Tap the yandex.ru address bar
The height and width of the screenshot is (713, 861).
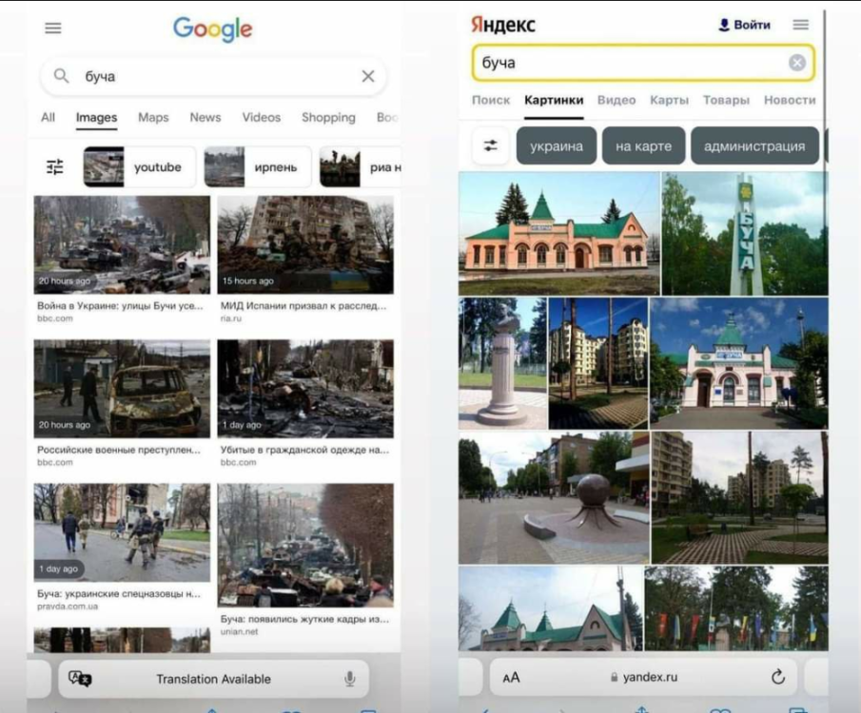point(643,677)
